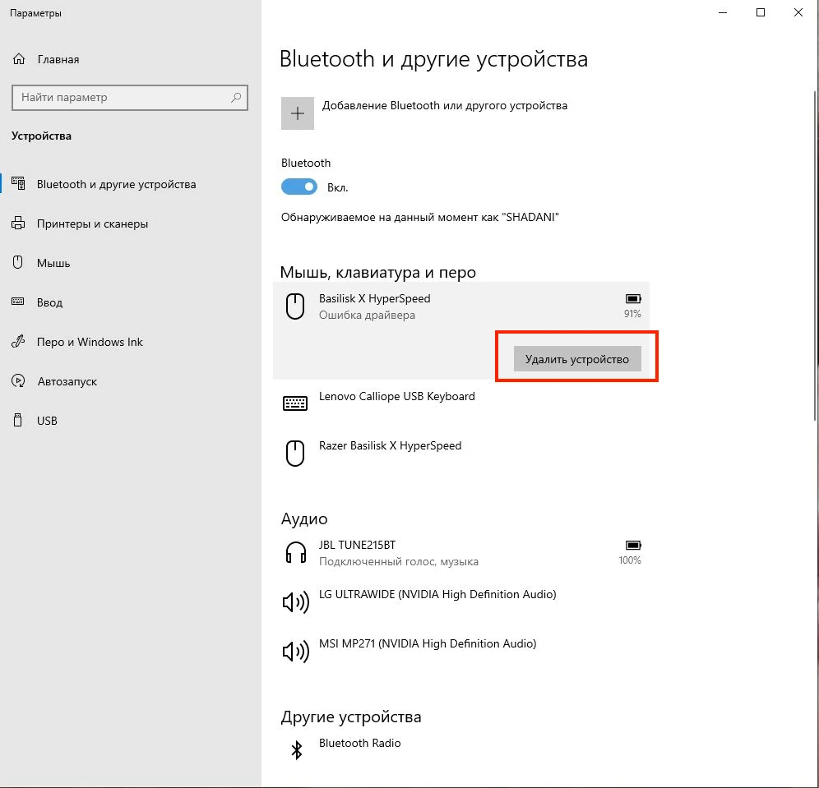
Task: Go to Мышь settings
Action: tap(53, 263)
